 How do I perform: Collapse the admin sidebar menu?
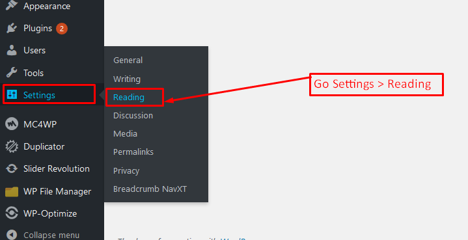click(x=43, y=235)
